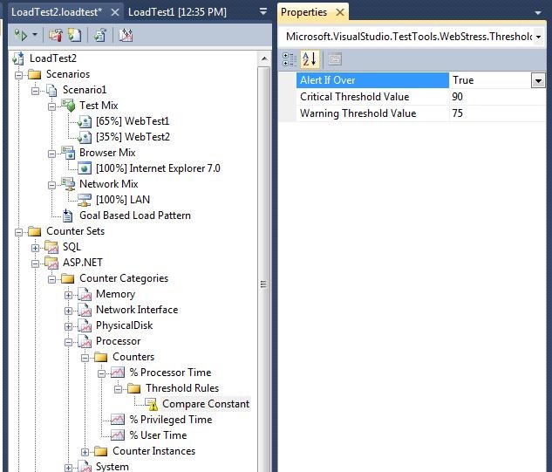Click the Goal Based Load Pattern icon
This screenshot has height=472, width=552.
(68, 215)
